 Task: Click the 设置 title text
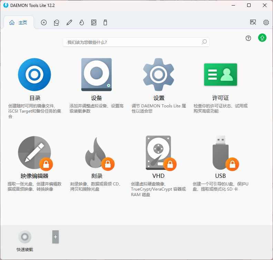(x=159, y=98)
